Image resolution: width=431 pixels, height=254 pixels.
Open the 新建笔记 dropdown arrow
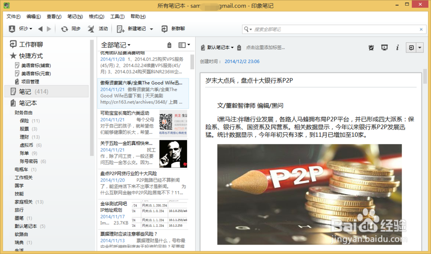coord(151,29)
